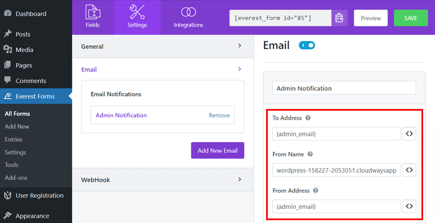Viewport: 435px width, 223px height.
Task: Toggle the Email notification switch off
Action: tap(307, 45)
